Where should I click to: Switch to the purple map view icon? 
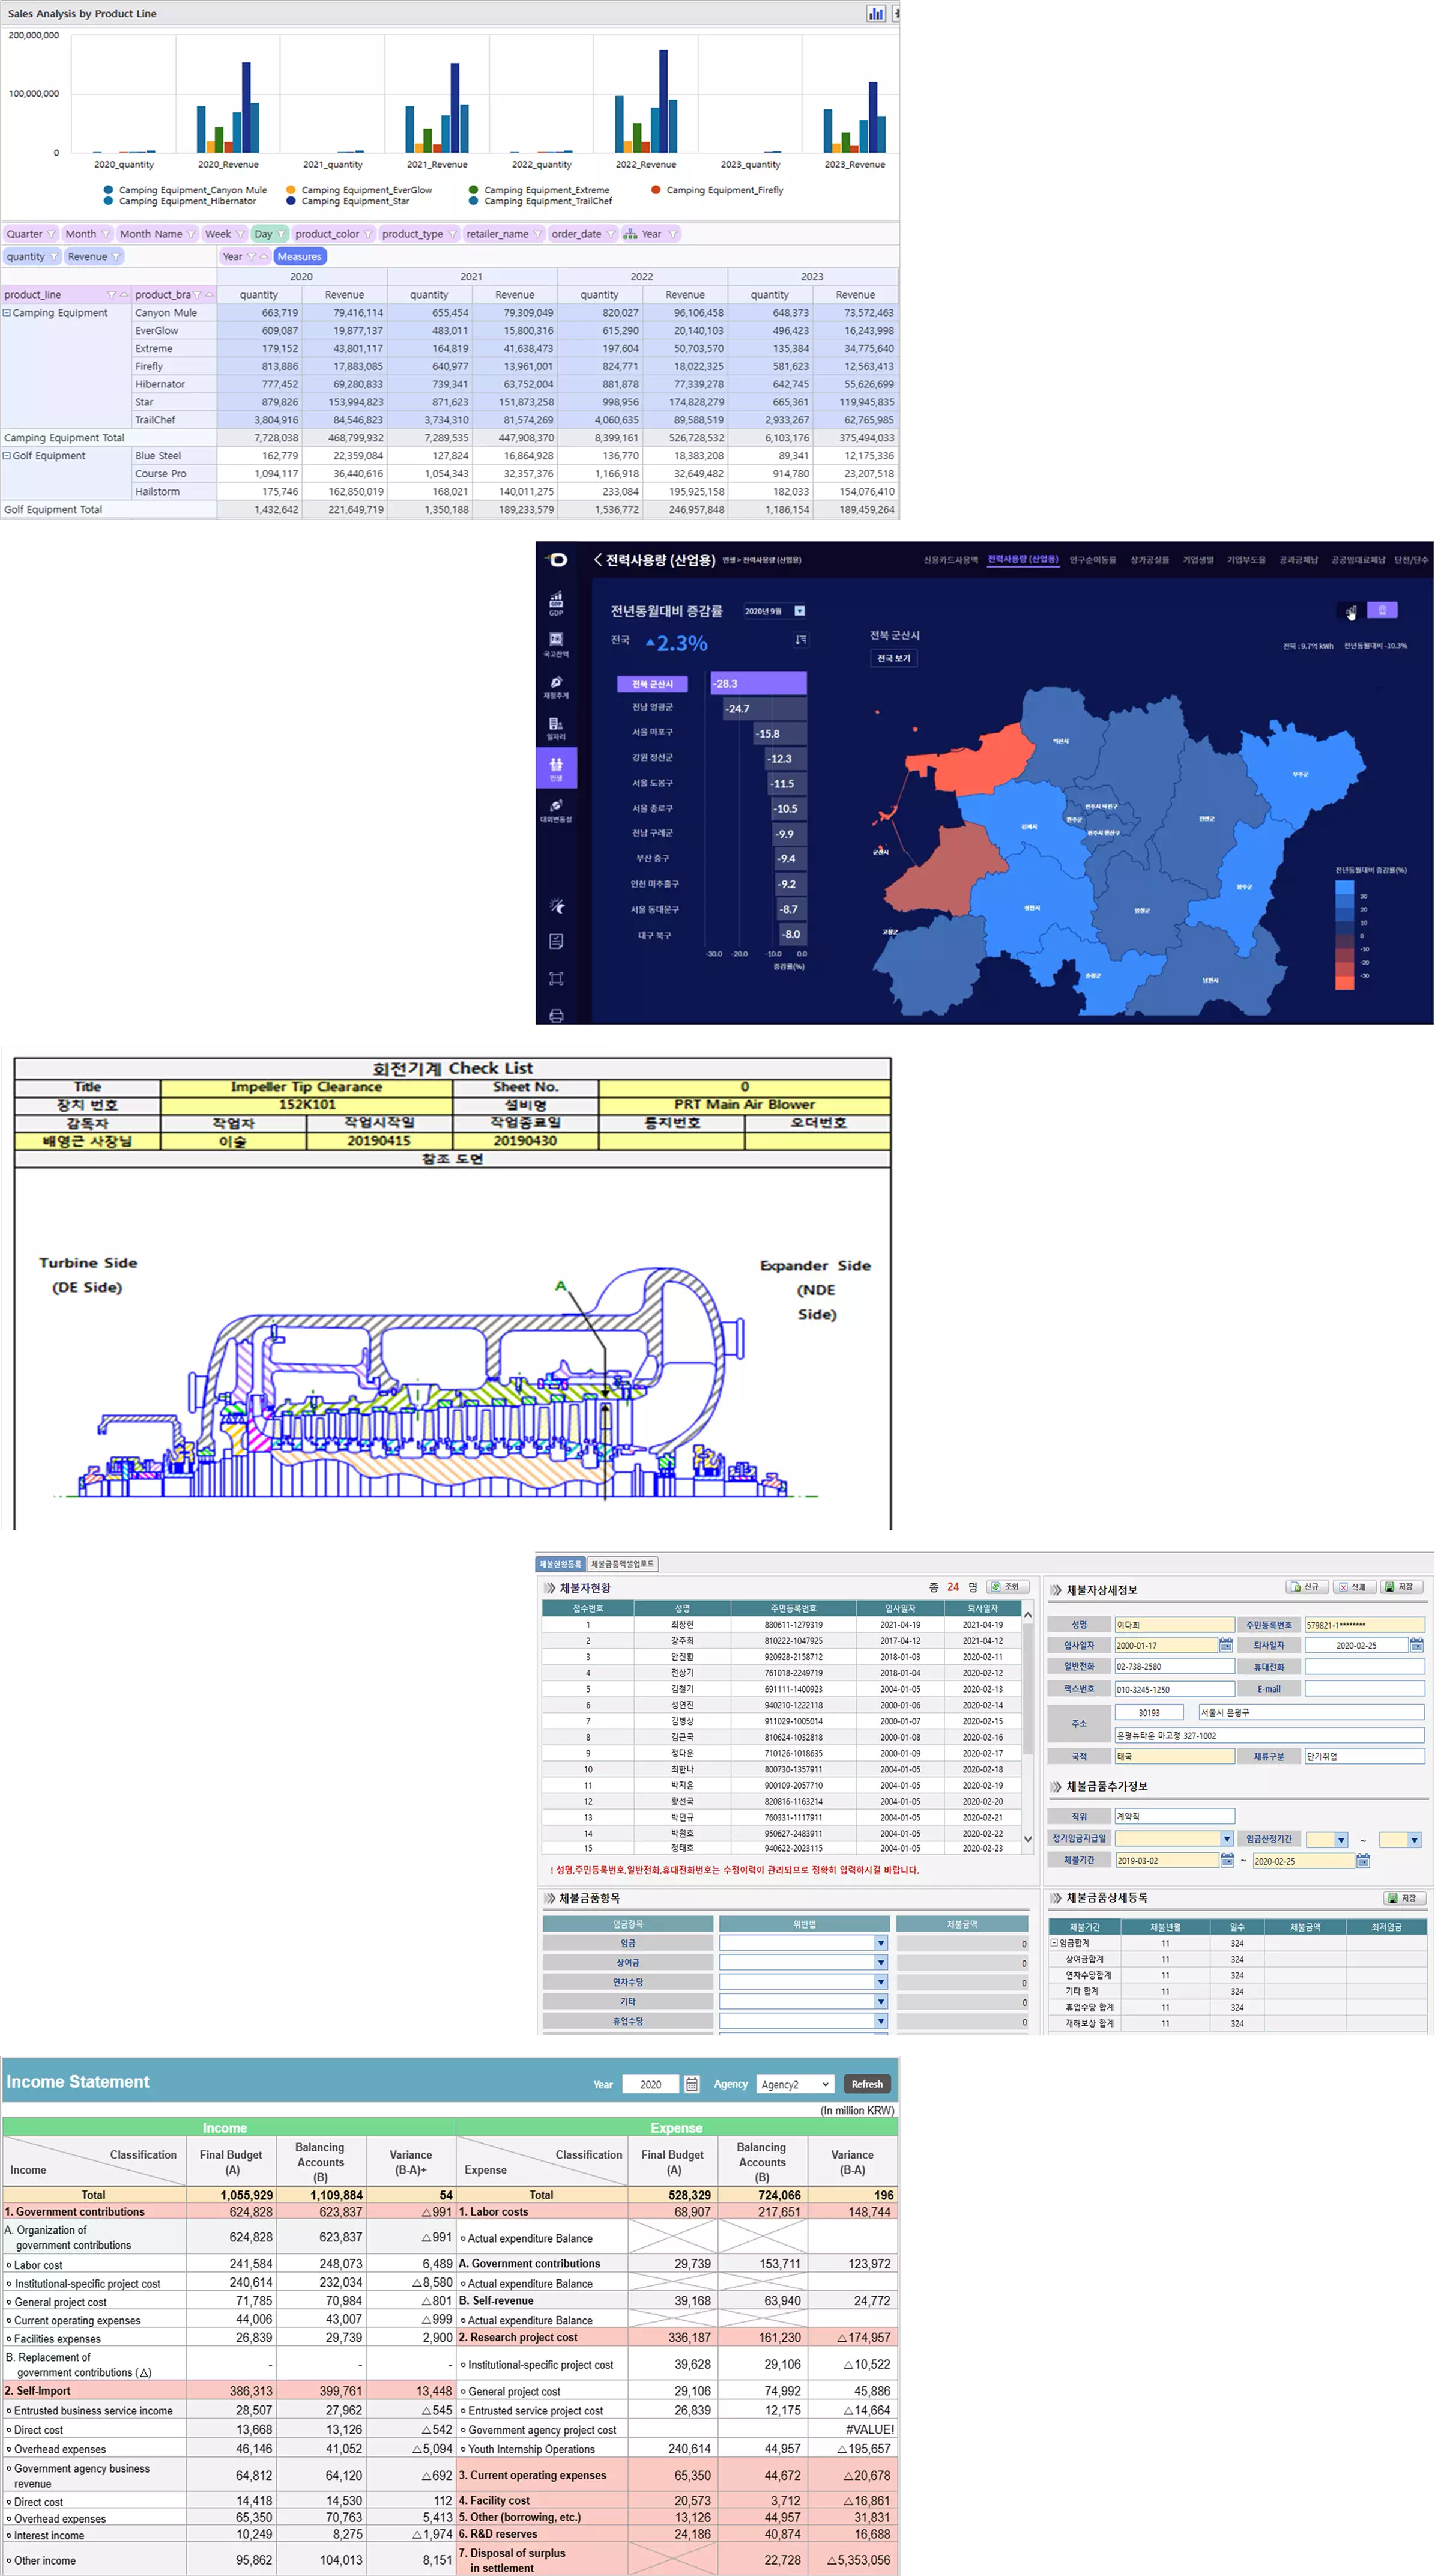click(x=1382, y=610)
